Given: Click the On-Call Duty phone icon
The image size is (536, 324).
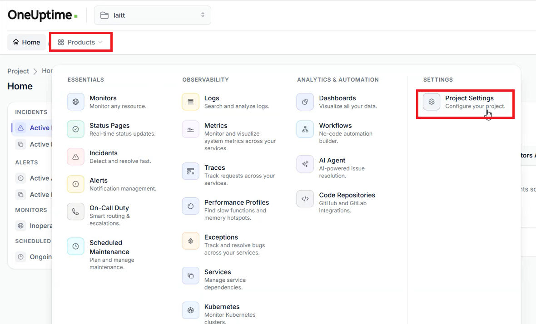Looking at the screenshot, I should click(x=75, y=211).
